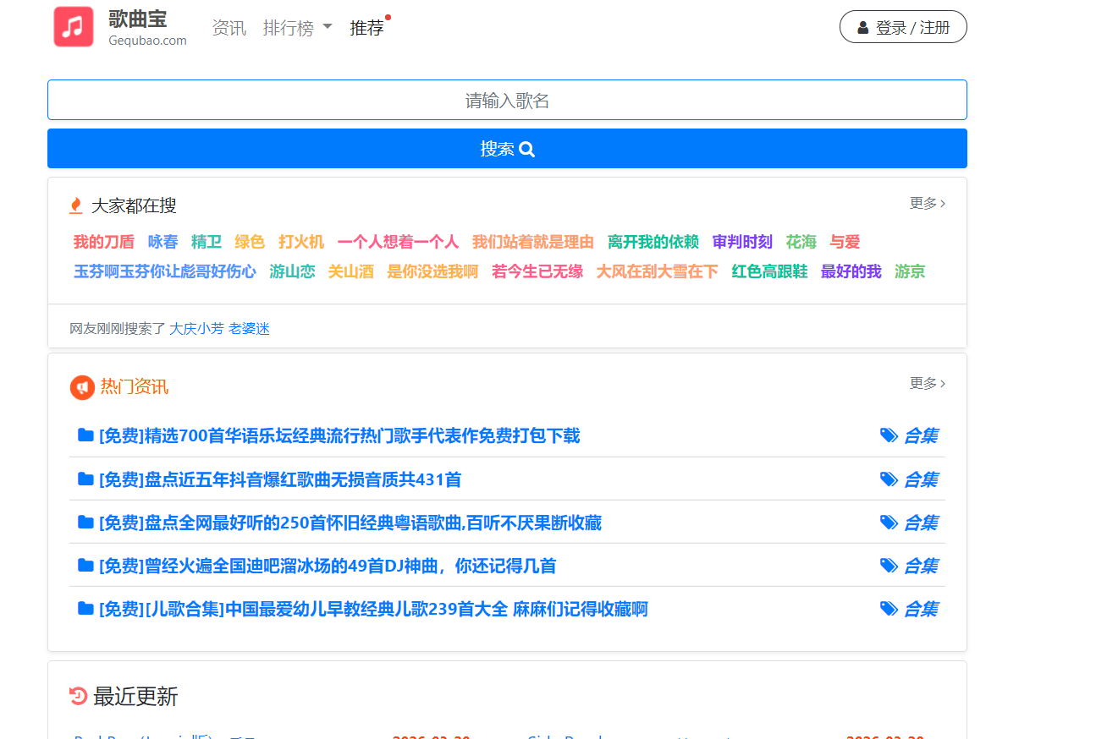Click tag icon in the 怀旧经典粤语歌曲 row
Viewport: 1118px width, 739px height.
click(889, 523)
